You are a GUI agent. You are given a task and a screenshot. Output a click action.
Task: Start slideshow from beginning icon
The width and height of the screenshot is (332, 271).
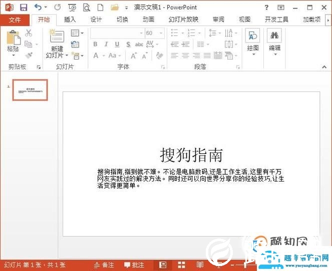[72, 8]
